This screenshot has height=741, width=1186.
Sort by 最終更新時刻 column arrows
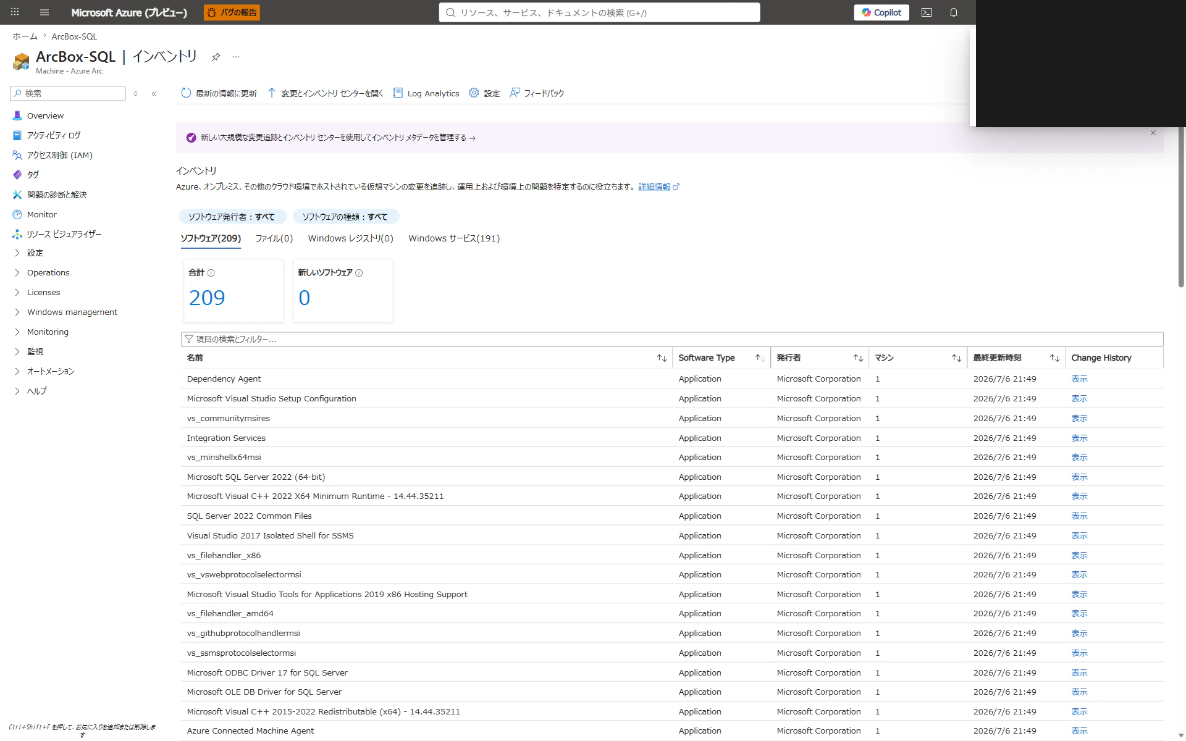[x=1054, y=358]
